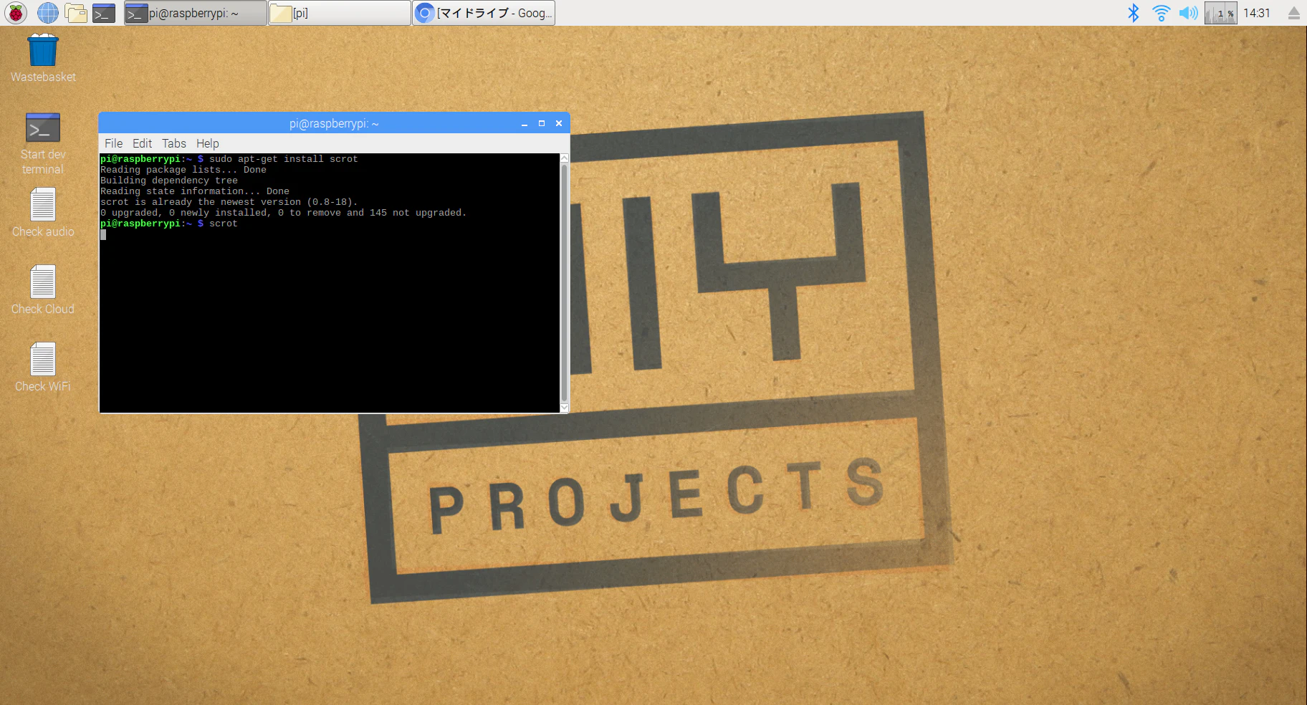Open the terminal Edit menu
Screen dimensions: 1307x705
[142, 143]
